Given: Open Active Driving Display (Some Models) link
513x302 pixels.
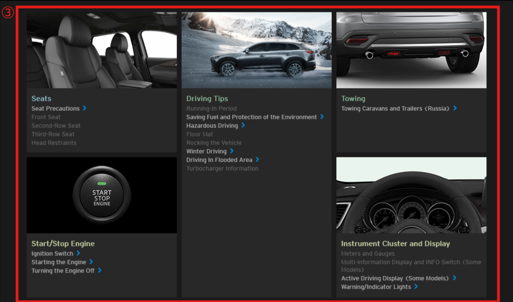Looking at the screenshot, I should (x=395, y=278).
